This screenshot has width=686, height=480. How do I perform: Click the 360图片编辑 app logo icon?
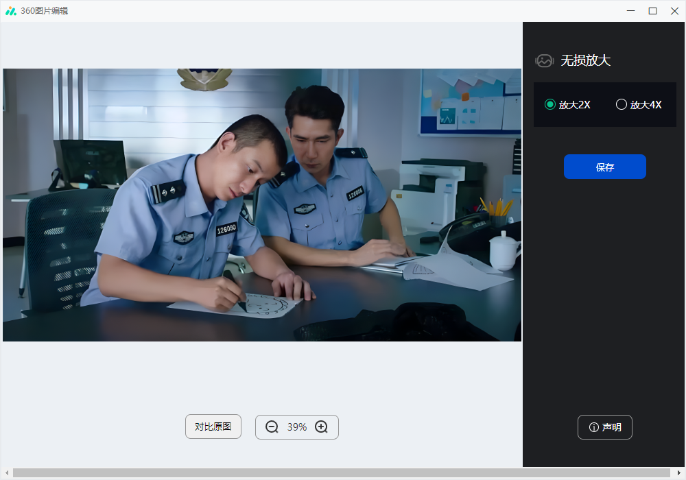pos(11,10)
